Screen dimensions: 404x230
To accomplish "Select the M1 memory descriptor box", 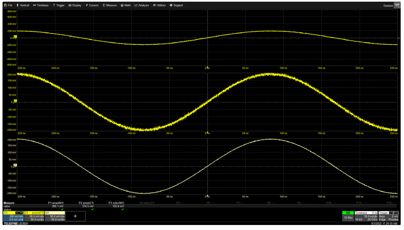I will point(55,216).
